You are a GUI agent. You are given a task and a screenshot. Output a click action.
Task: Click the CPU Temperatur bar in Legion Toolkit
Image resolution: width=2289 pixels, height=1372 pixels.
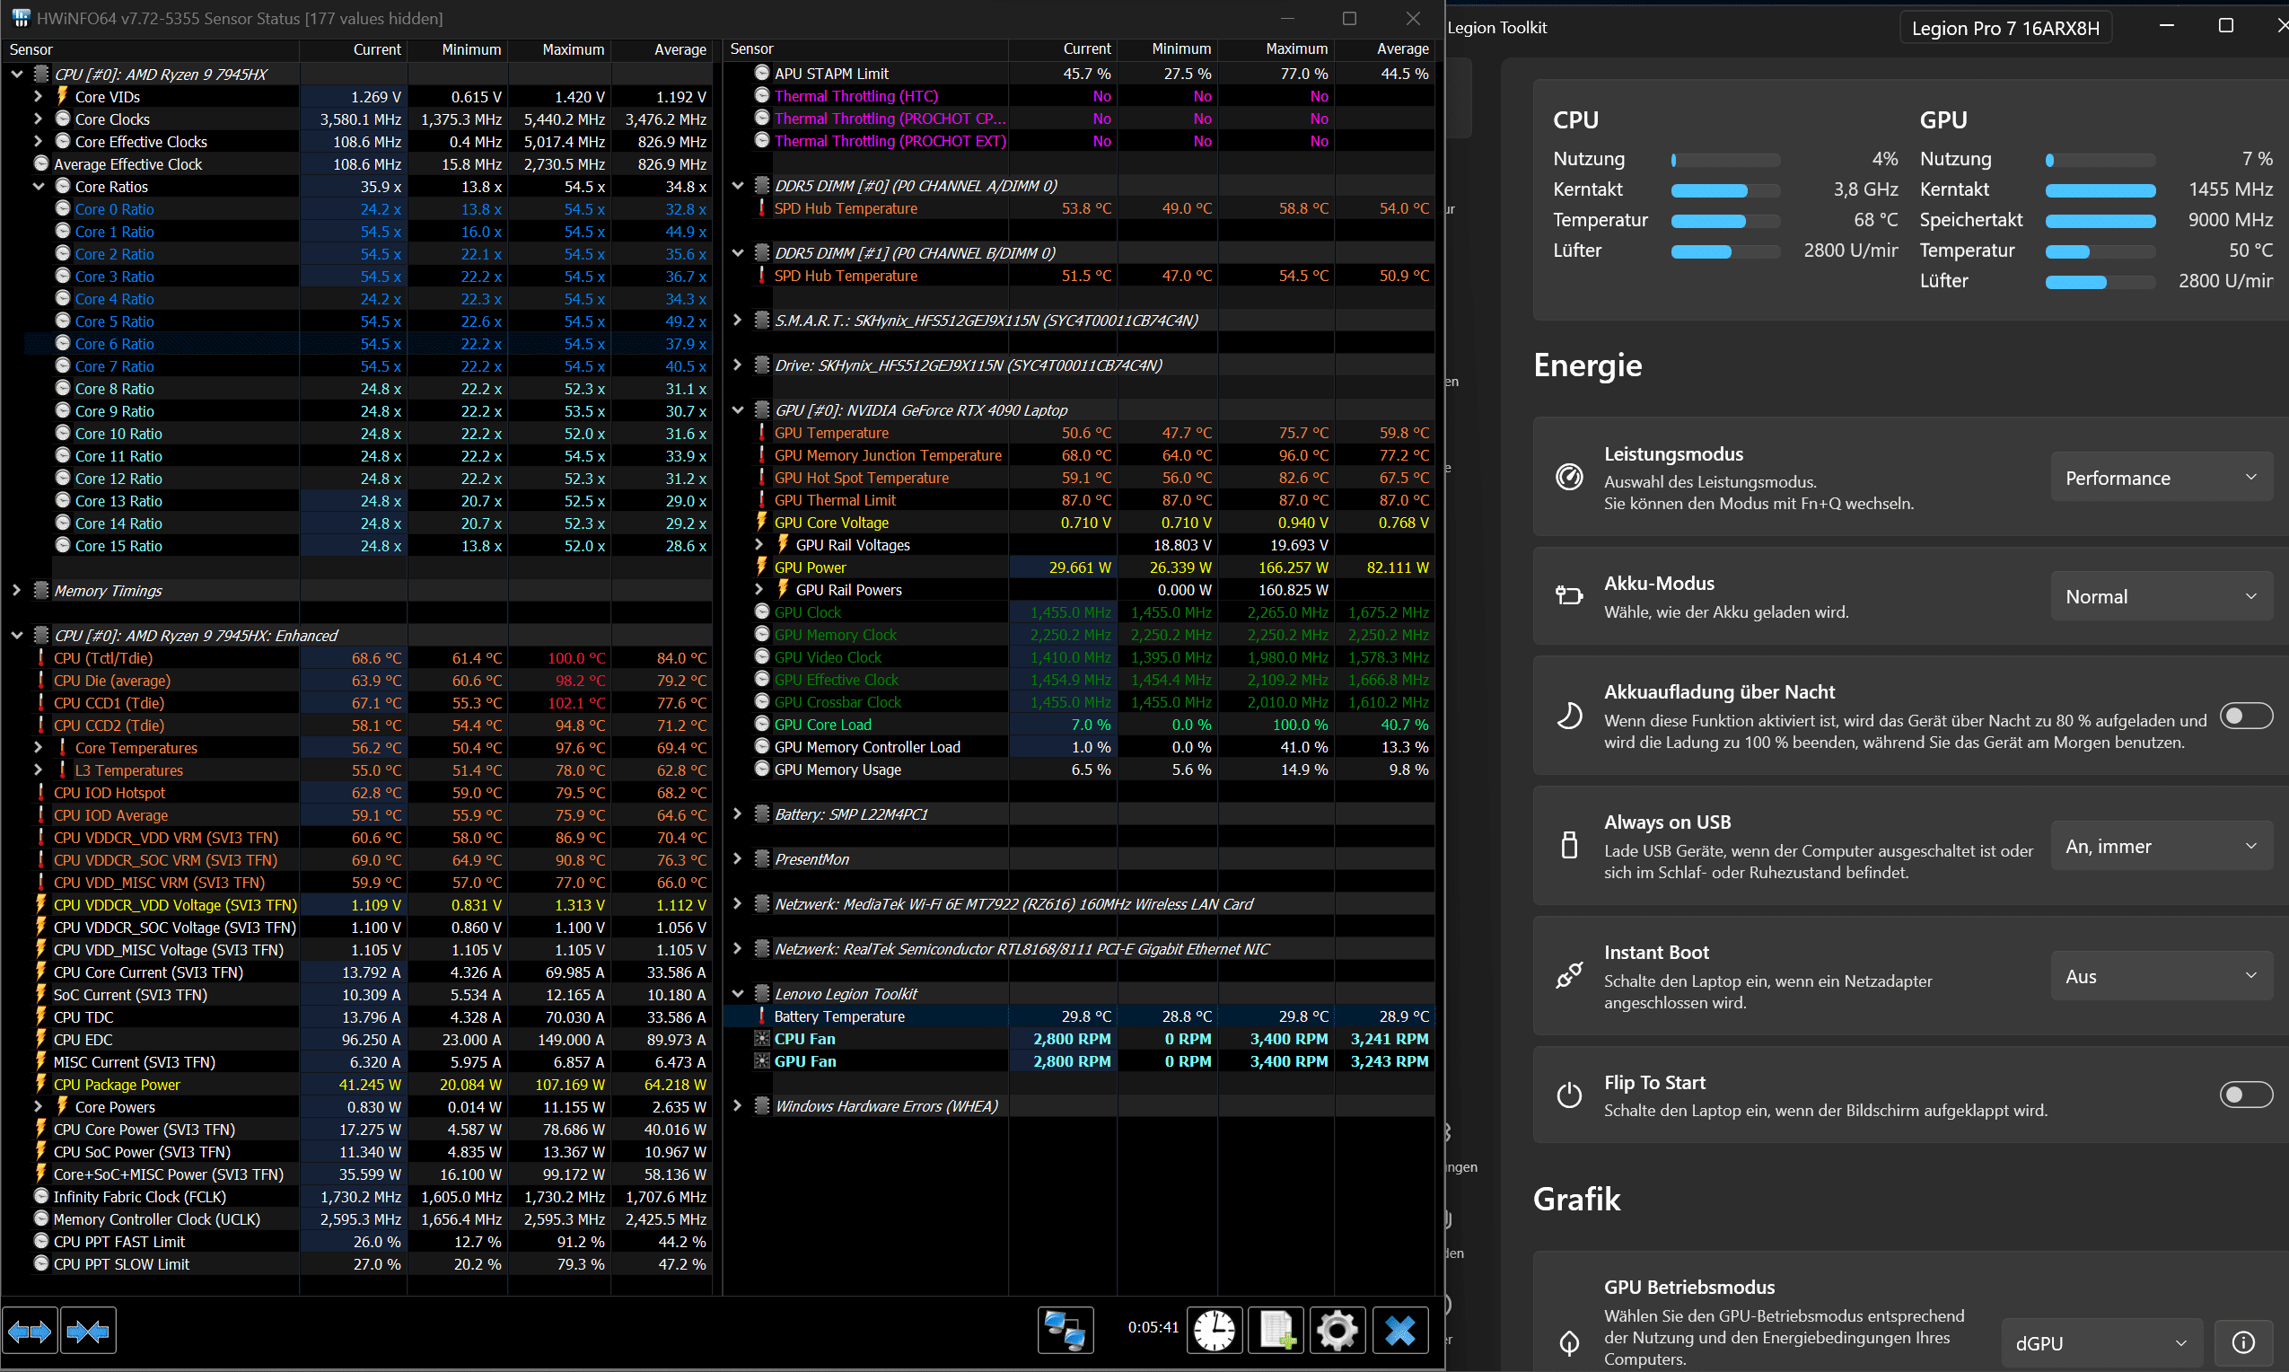[x=1724, y=221]
